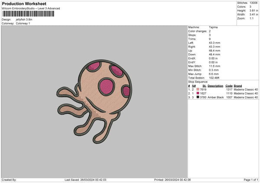Click the Colorway 1 value
This screenshot has height=183, width=260.
click(23, 23)
